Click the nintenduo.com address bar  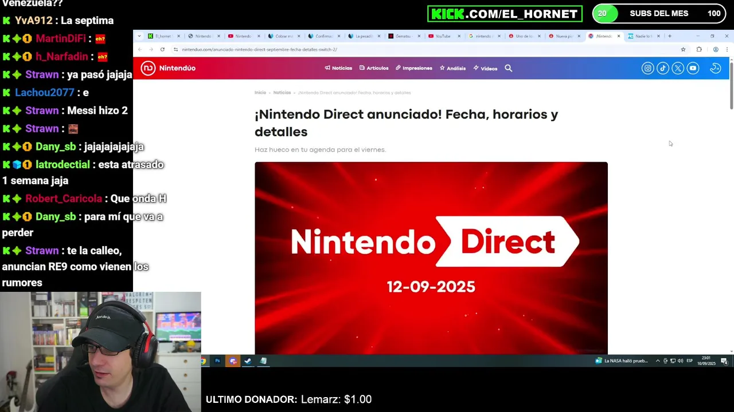[424, 50]
